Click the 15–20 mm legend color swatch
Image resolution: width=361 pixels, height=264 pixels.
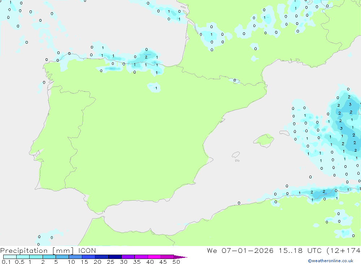[88, 257]
